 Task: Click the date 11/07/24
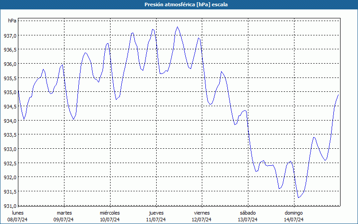click(x=156, y=220)
